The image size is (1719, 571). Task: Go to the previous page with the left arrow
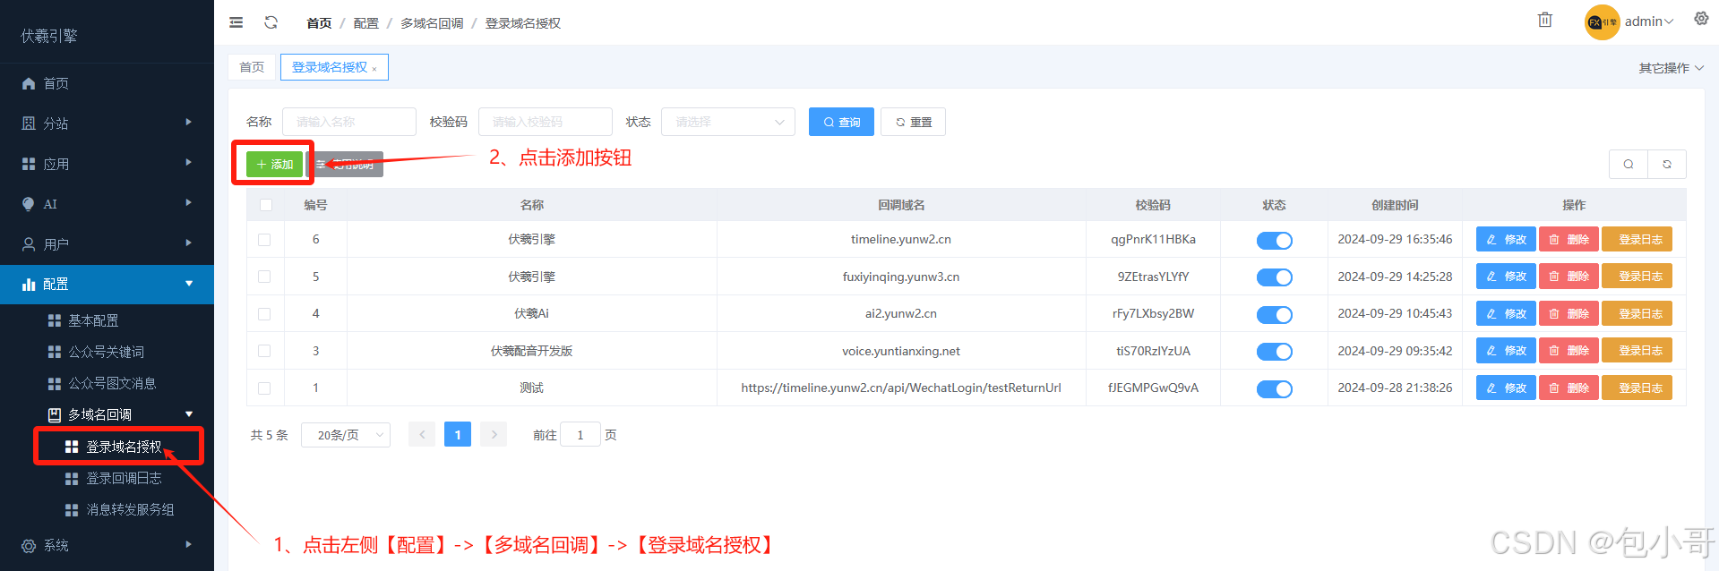(x=422, y=435)
